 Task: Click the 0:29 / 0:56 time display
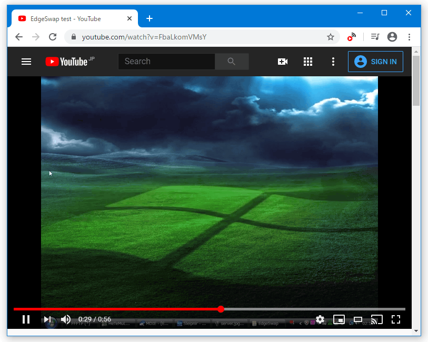click(x=94, y=319)
